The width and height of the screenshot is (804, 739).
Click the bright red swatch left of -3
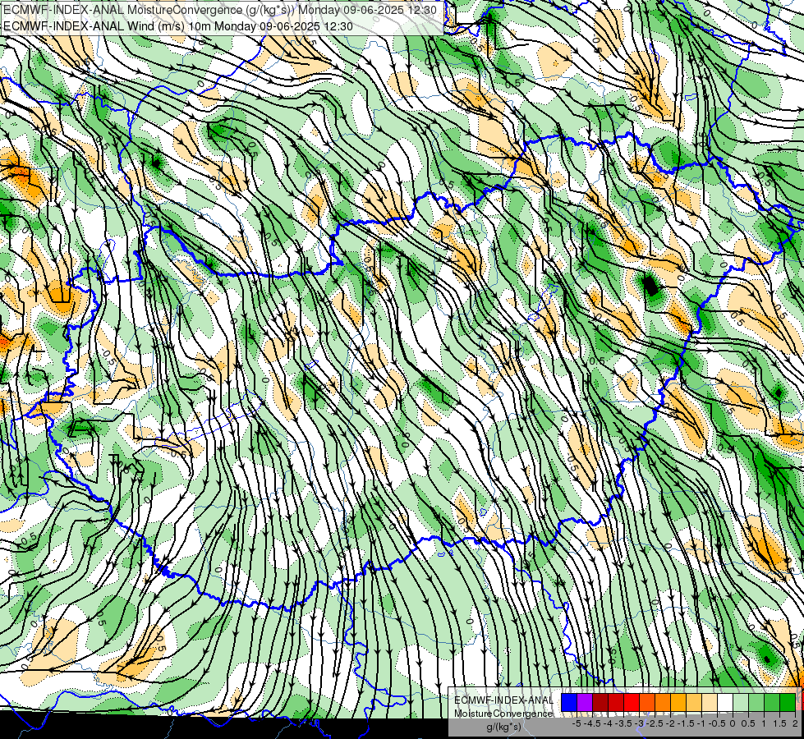(632, 702)
